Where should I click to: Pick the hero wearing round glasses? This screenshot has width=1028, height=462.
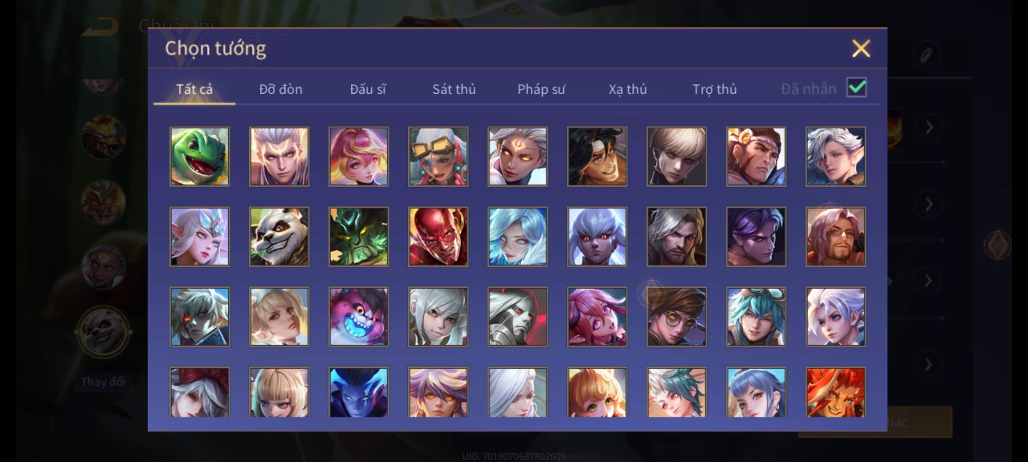click(676, 317)
